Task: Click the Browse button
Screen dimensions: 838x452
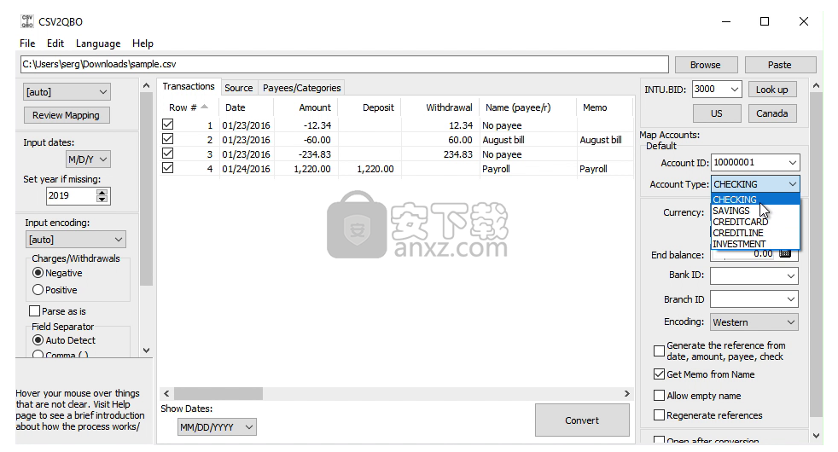Action: [706, 65]
